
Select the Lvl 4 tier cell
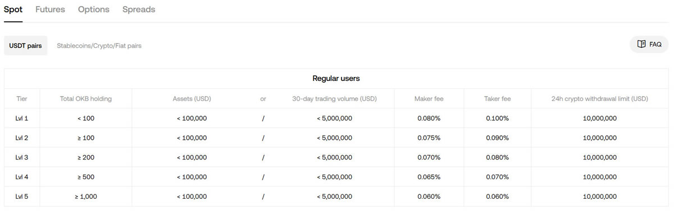coord(22,177)
